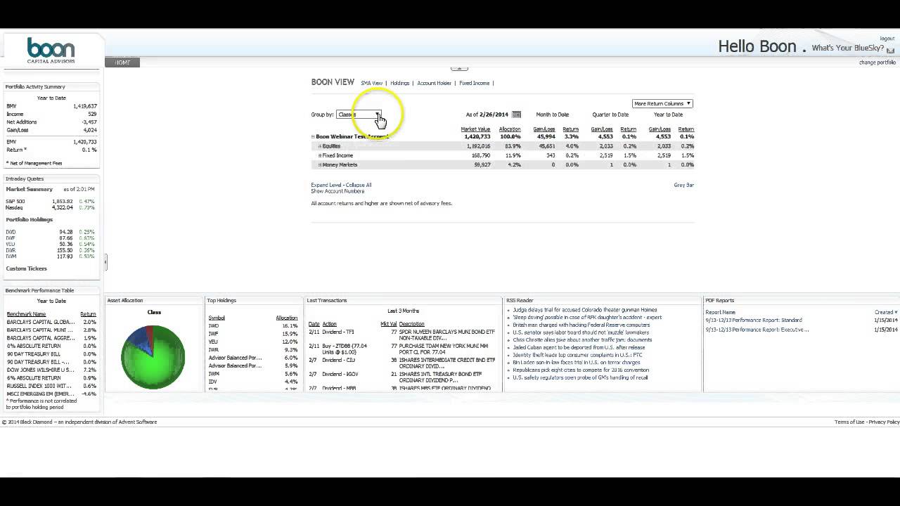
Task: Click the Expand Level link
Action: pos(326,185)
